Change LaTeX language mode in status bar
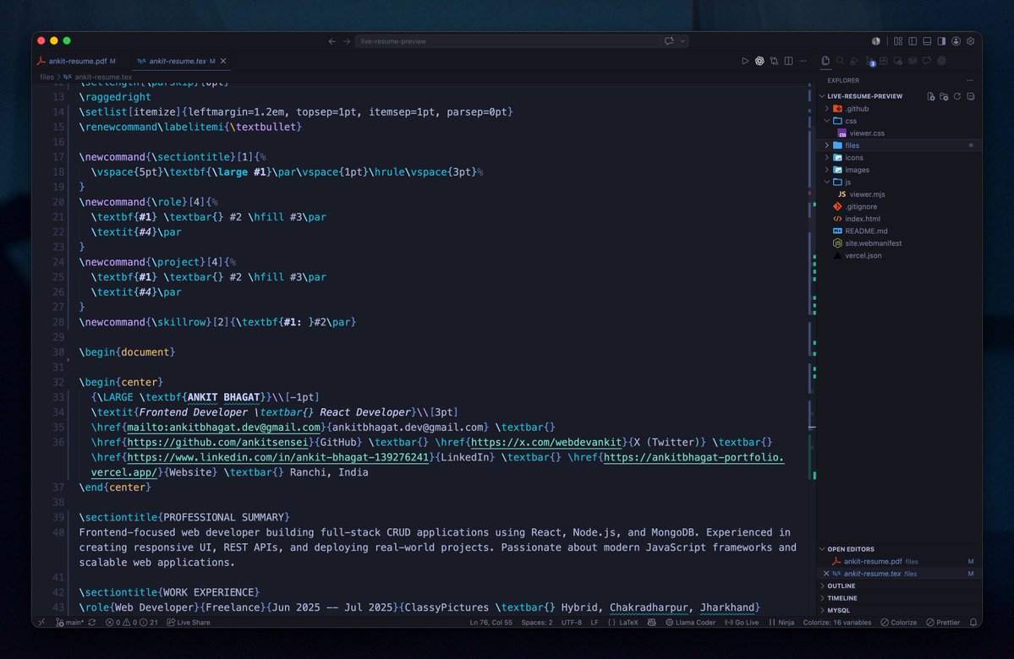 [628, 622]
